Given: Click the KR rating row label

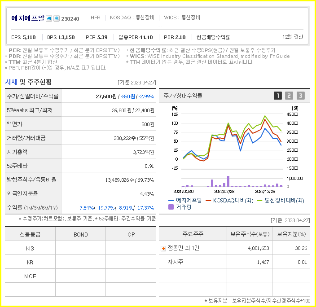Looking at the screenshot, I should [30, 263].
